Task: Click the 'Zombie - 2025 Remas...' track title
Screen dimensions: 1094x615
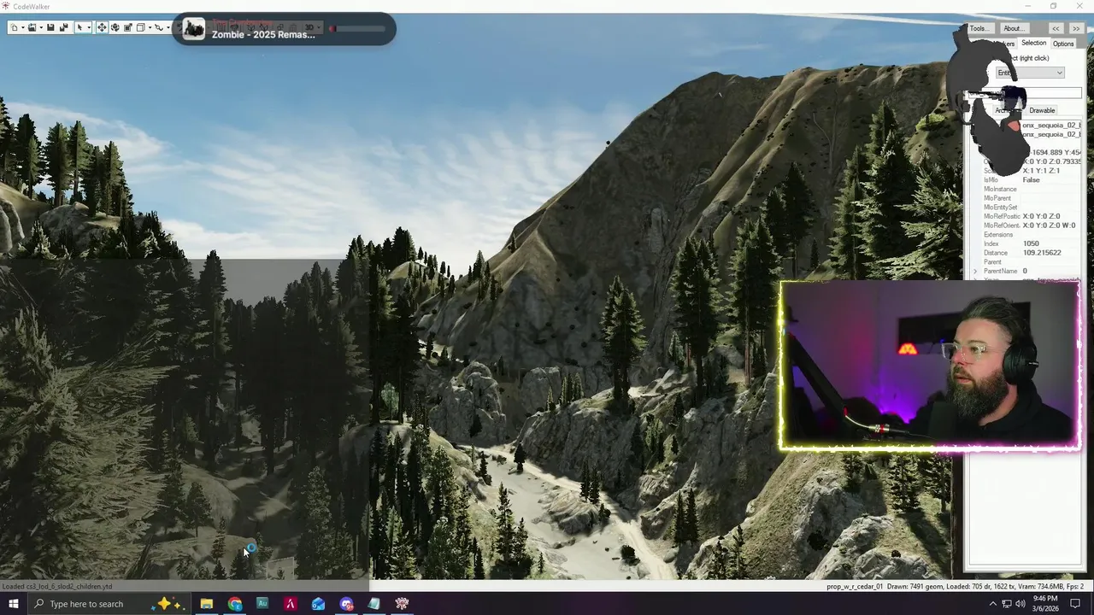Action: [263, 34]
